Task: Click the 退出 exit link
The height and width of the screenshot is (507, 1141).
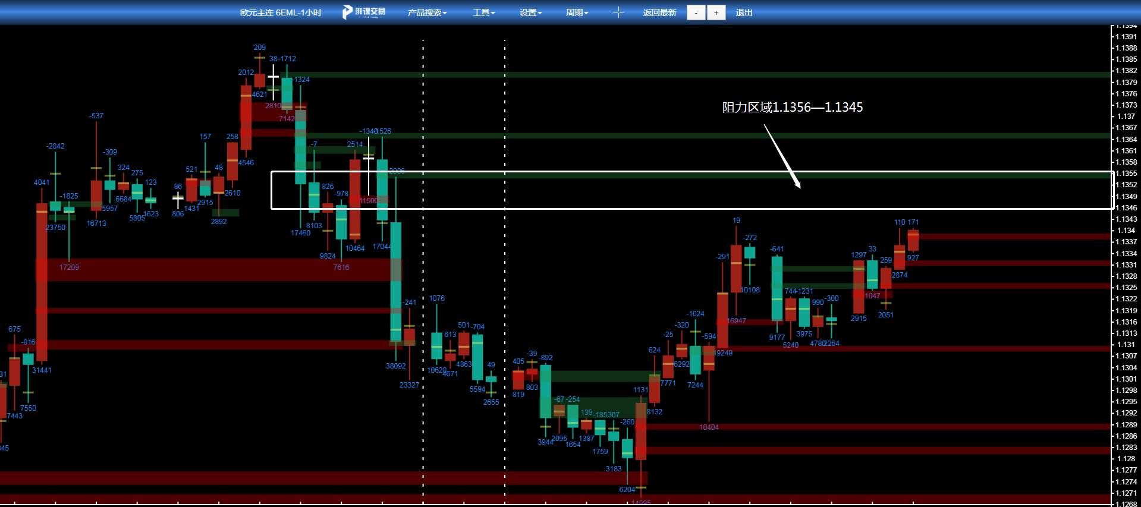Action: point(744,12)
